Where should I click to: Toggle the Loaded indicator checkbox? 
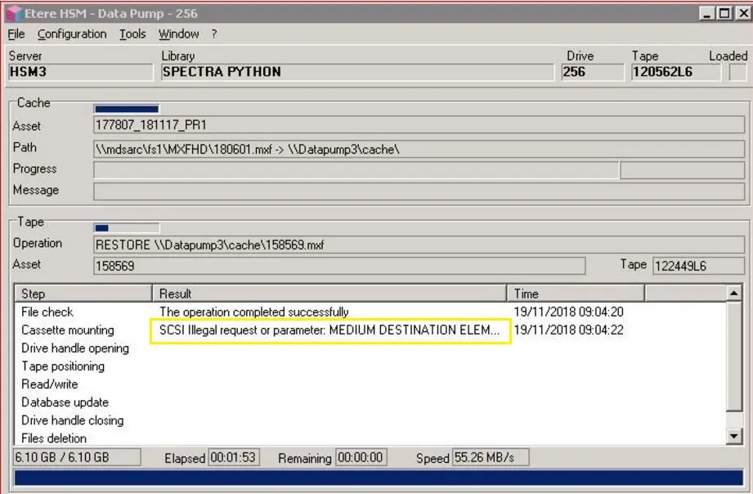coord(737,72)
